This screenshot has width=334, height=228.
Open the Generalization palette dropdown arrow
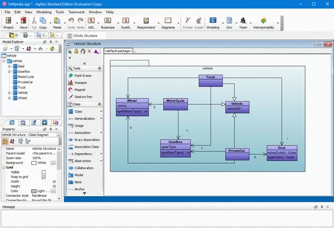click(x=101, y=118)
